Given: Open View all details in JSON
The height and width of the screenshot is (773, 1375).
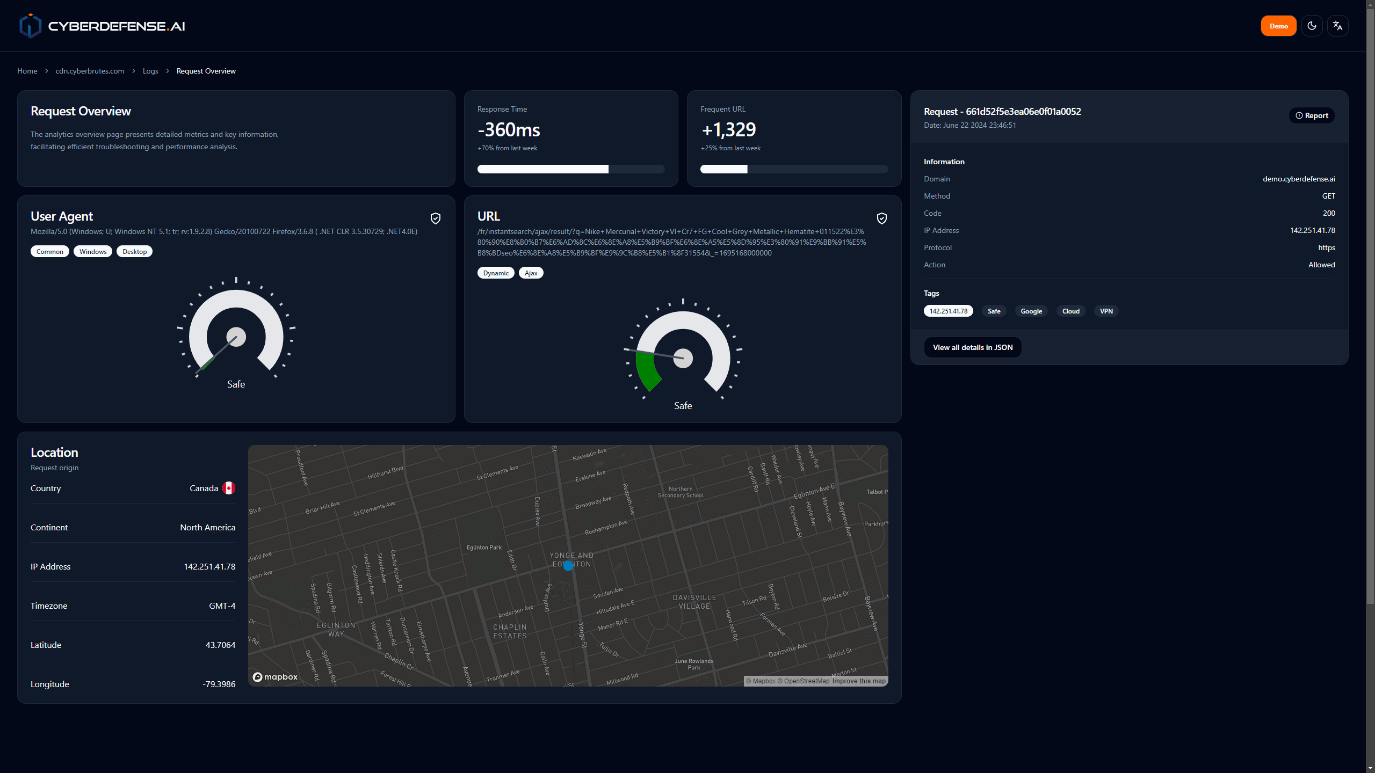Looking at the screenshot, I should pyautogui.click(x=972, y=347).
